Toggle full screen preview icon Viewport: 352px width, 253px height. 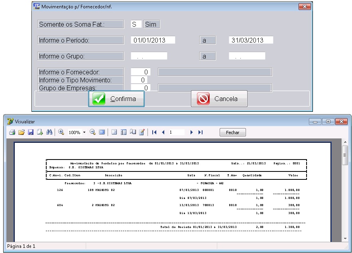[x=102, y=132]
